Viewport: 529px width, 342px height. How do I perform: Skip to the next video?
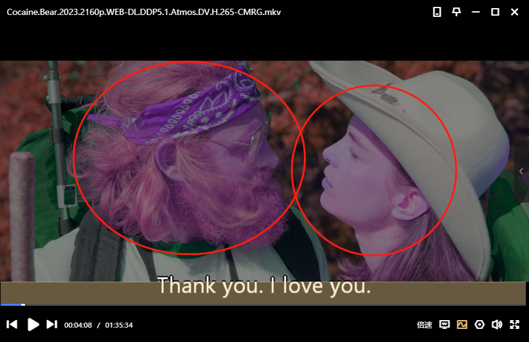point(53,324)
